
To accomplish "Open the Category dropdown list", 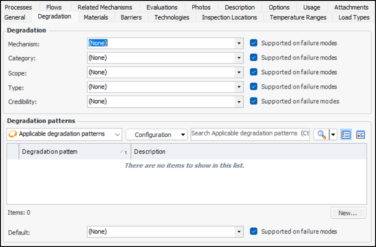I will 239,58.
